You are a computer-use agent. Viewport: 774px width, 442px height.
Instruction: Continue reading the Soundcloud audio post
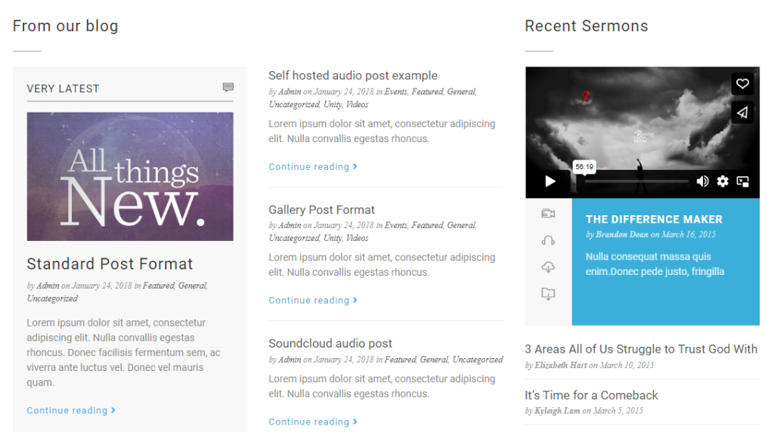click(x=313, y=422)
